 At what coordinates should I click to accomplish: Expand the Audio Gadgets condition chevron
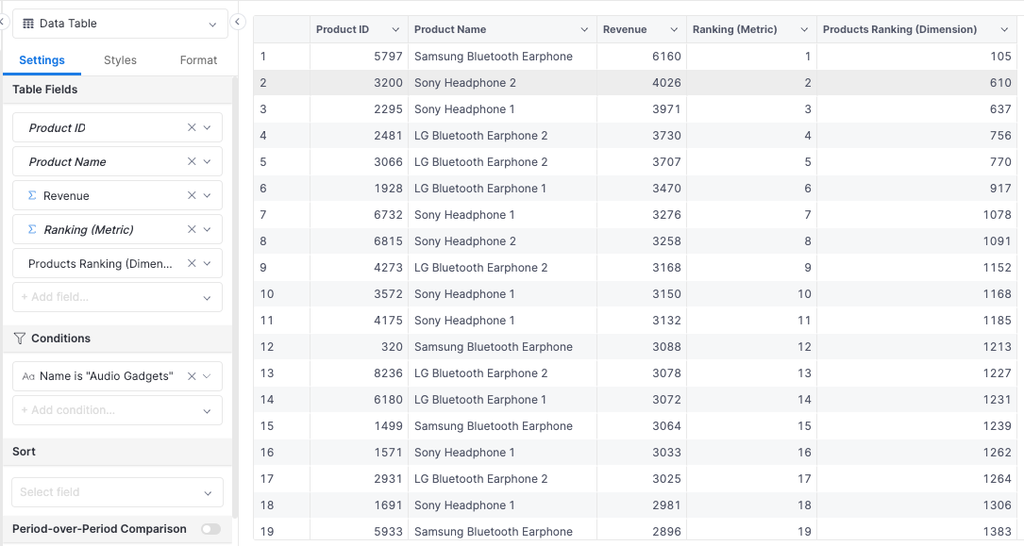(207, 376)
